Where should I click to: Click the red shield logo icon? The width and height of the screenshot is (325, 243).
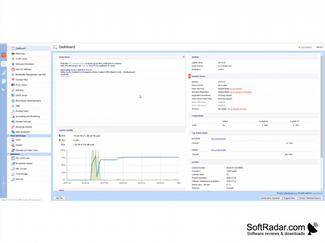[x=3, y=55]
